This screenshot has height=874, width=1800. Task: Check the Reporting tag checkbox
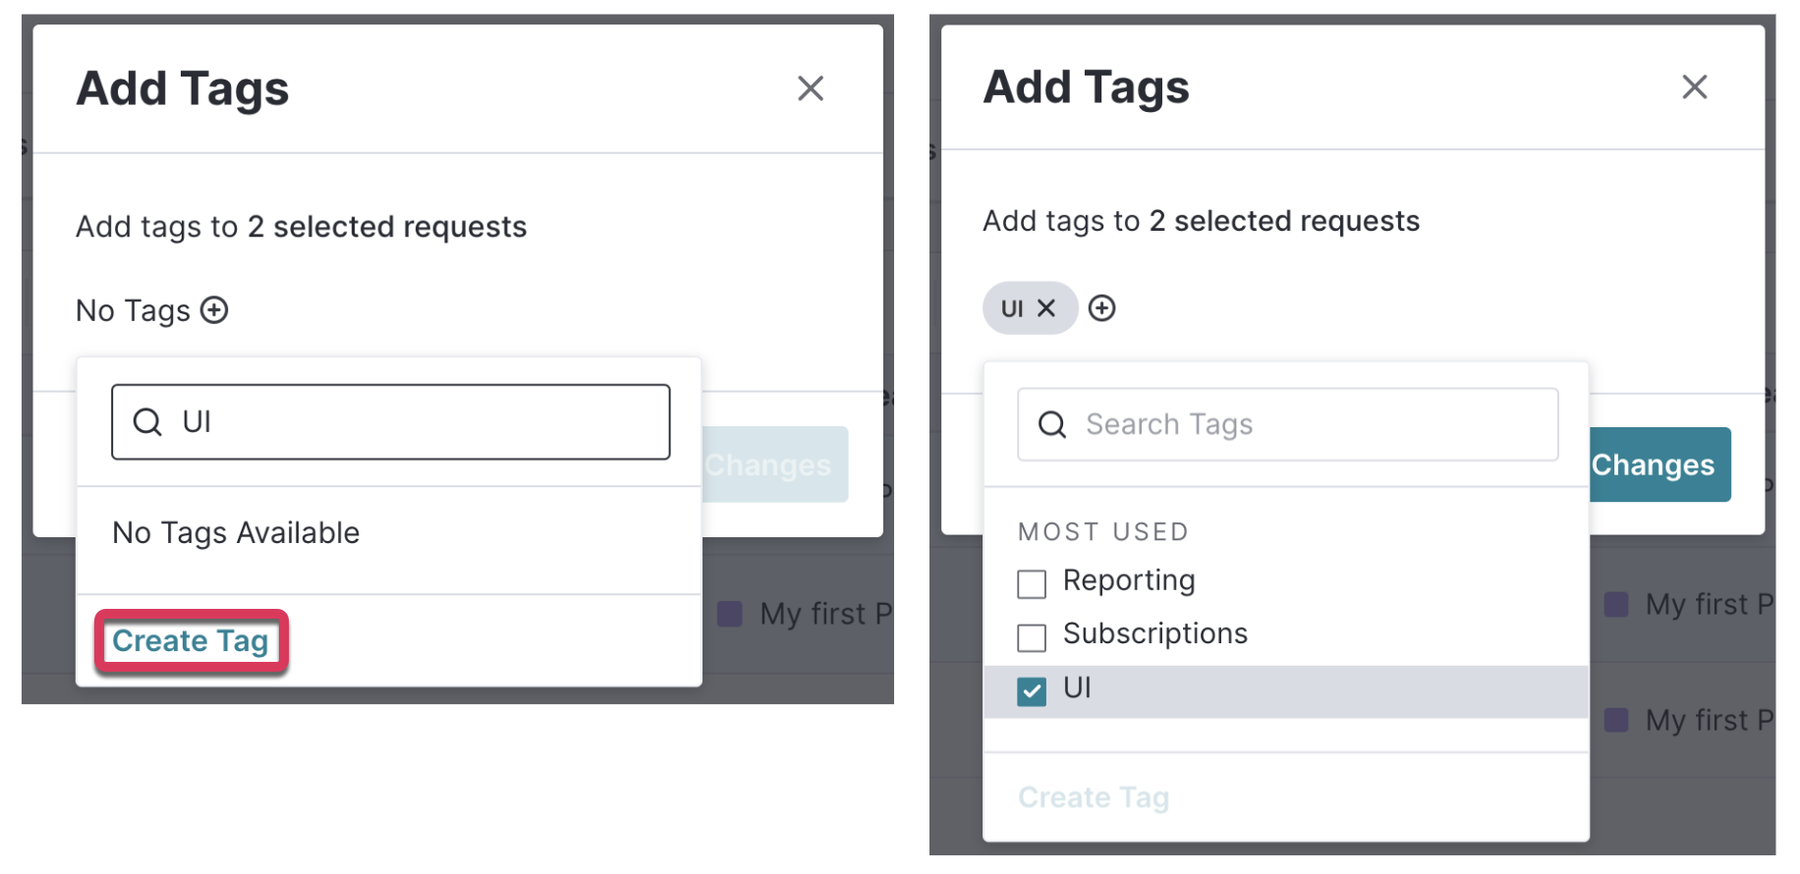coord(1032,583)
